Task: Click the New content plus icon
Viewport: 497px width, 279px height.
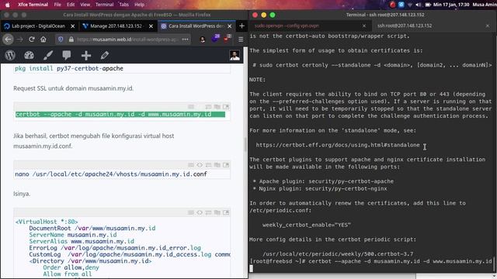Action: pyautogui.click(x=86, y=55)
